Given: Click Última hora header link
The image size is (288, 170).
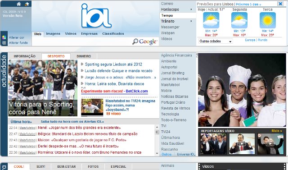Looking at the screenshot, I should [x=21, y=122].
